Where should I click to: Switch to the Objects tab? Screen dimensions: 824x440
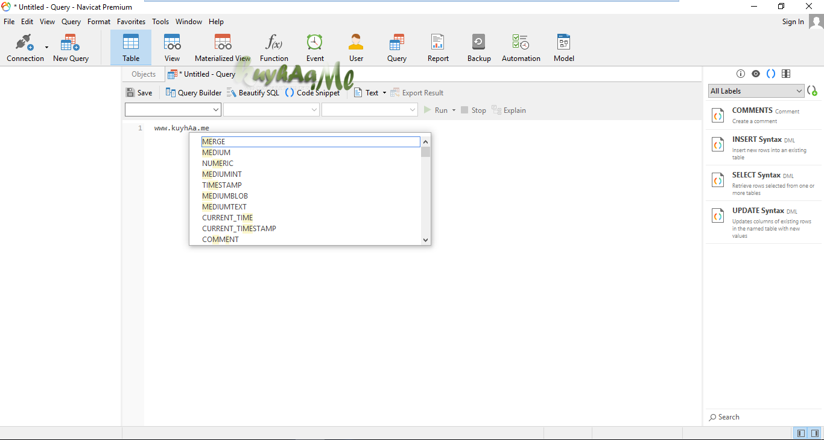point(143,74)
